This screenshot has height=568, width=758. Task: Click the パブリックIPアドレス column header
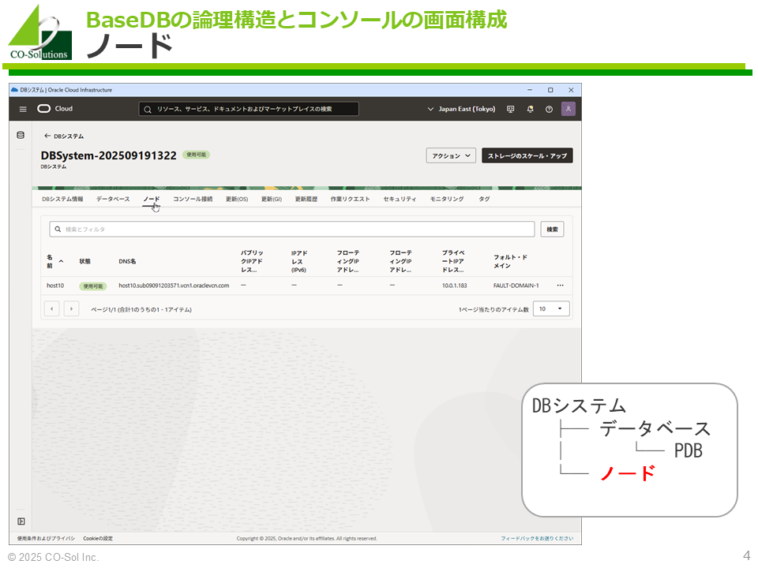[x=252, y=261]
